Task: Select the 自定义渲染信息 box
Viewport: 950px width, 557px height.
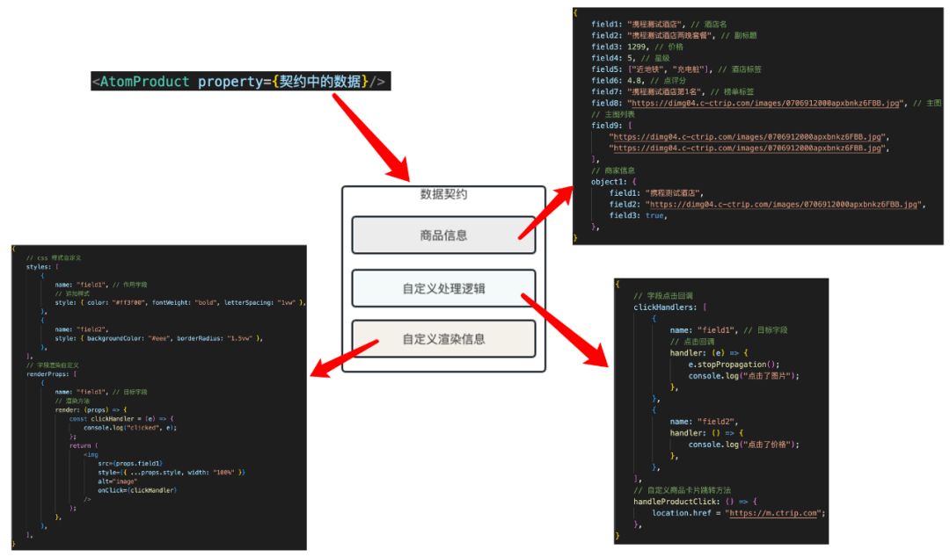Action: (x=443, y=339)
